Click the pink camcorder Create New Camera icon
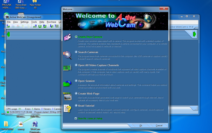Image resolution: width=212 pixels, height=133 pixels. pyautogui.click(x=67, y=37)
